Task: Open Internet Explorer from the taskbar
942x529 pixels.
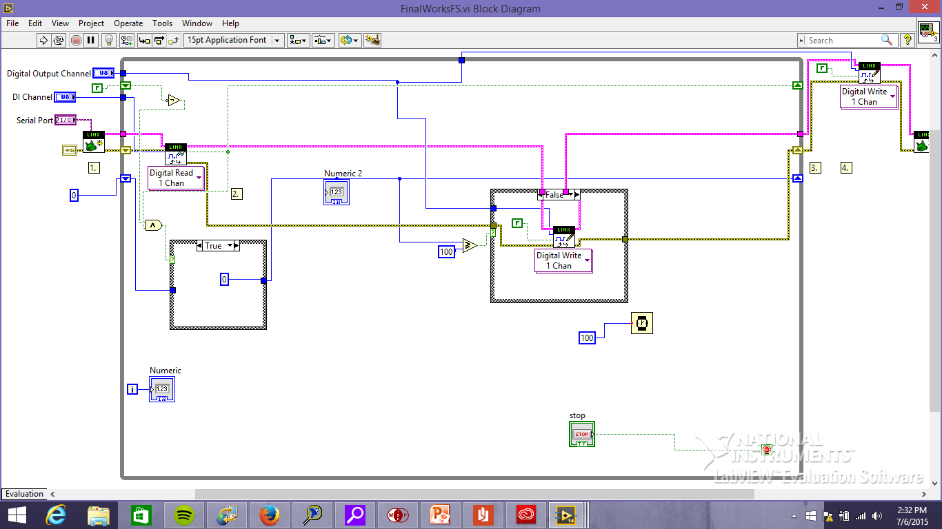Action: point(56,515)
